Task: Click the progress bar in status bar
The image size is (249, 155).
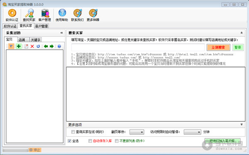Action: 15,150
